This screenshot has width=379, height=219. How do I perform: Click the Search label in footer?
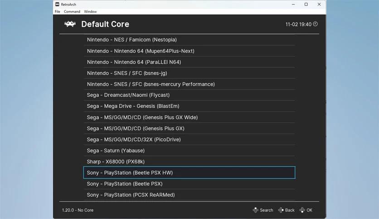click(x=267, y=210)
